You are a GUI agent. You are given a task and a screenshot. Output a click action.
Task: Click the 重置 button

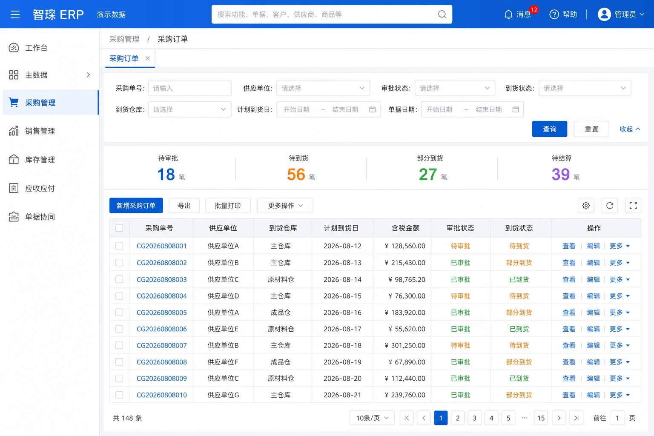[591, 129]
